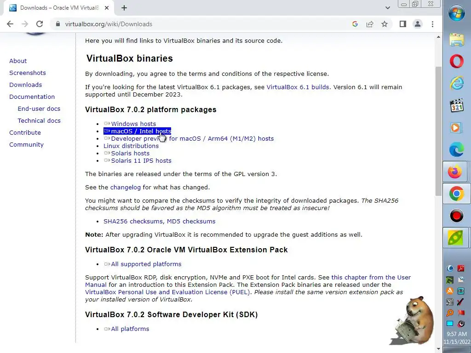This screenshot has width=471, height=353.
Task: Open Media Player Classic taskbar icon
Action: (457, 105)
